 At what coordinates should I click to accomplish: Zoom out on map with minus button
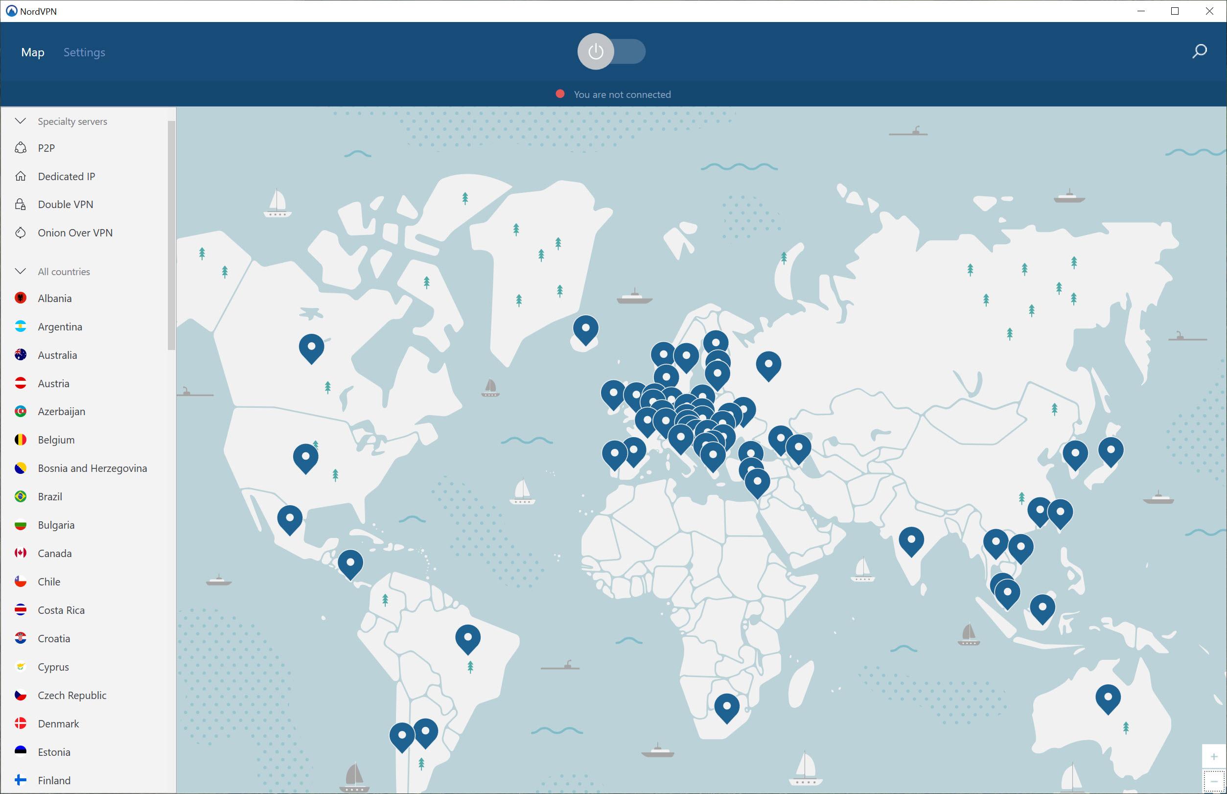1214,782
